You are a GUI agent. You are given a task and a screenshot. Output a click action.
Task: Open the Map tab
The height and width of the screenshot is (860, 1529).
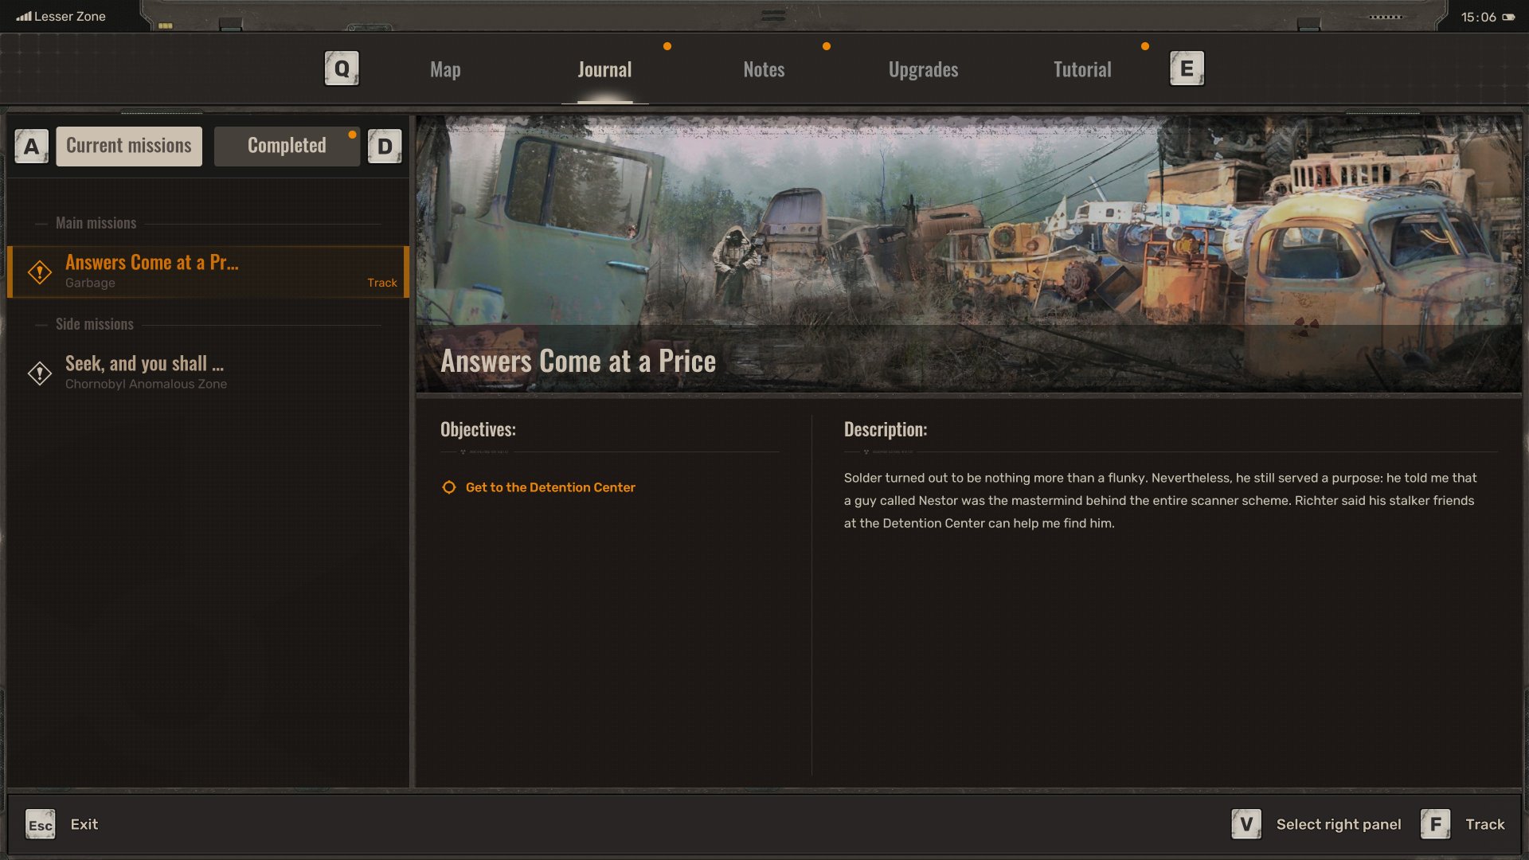click(445, 69)
